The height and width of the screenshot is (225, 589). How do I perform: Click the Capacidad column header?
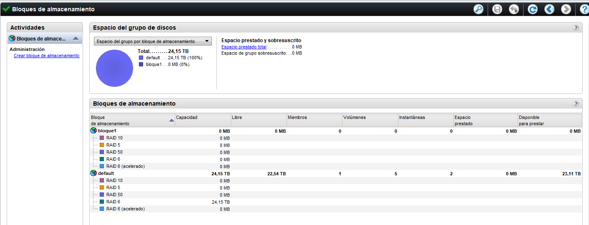(x=203, y=120)
